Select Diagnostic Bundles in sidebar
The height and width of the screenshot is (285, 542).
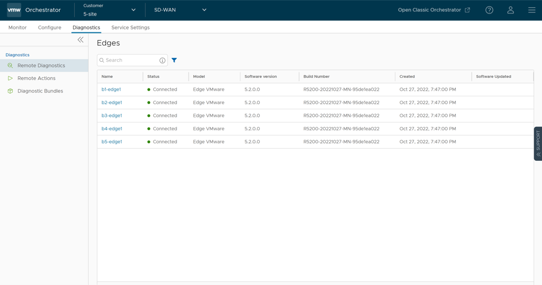point(40,91)
